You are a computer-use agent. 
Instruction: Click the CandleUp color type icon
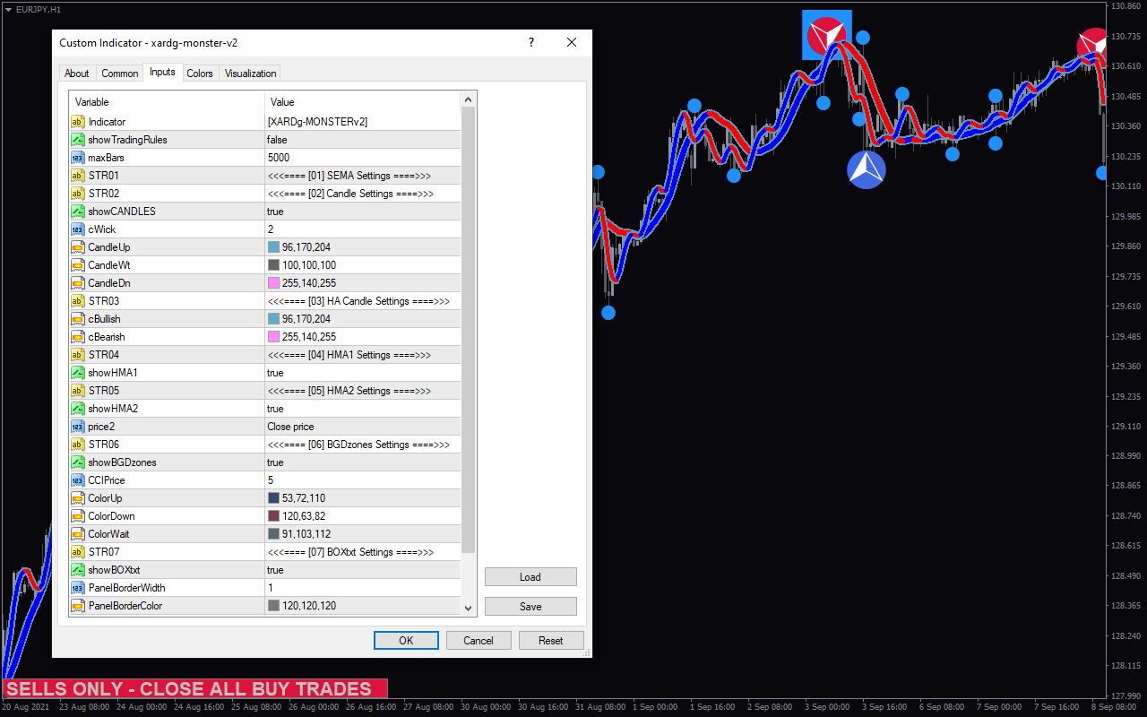pos(77,247)
